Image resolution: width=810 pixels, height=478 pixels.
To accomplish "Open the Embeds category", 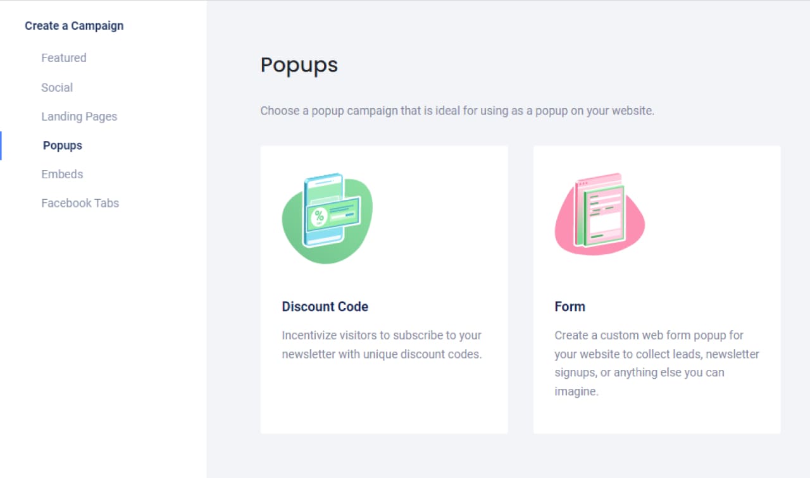I will [x=62, y=175].
